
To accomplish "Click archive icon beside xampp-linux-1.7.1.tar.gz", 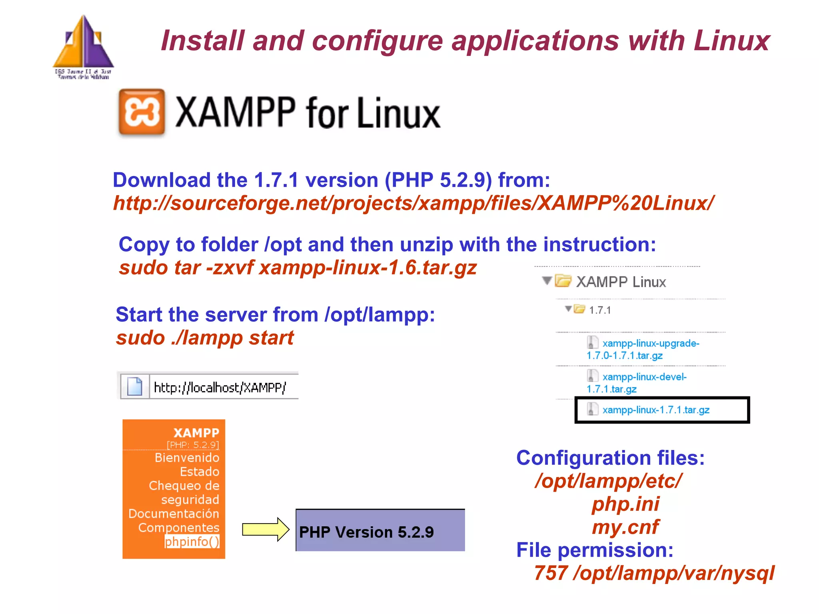I will (x=592, y=409).
